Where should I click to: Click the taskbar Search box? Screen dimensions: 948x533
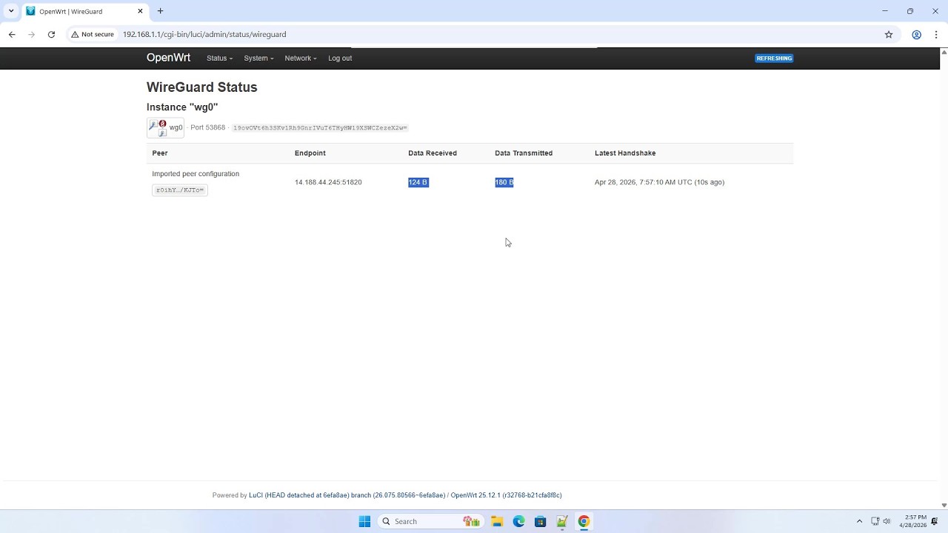click(x=430, y=521)
